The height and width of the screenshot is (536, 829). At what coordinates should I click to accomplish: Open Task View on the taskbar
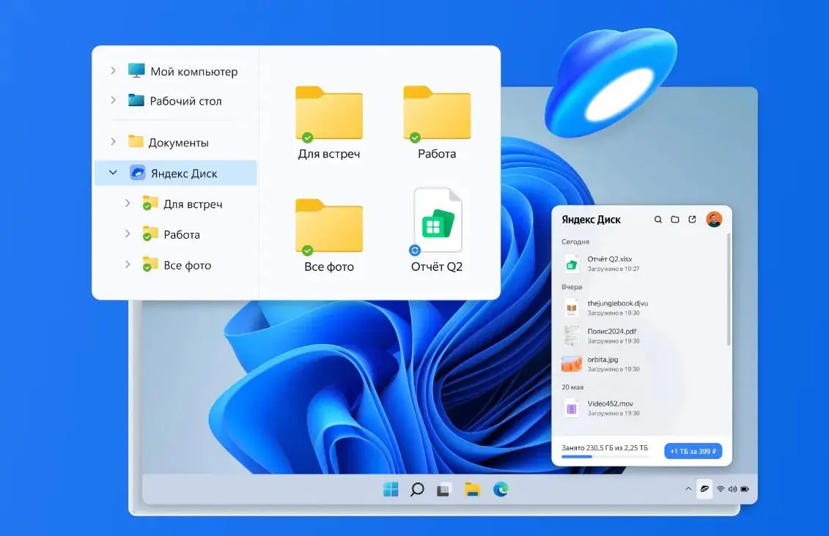coord(443,490)
